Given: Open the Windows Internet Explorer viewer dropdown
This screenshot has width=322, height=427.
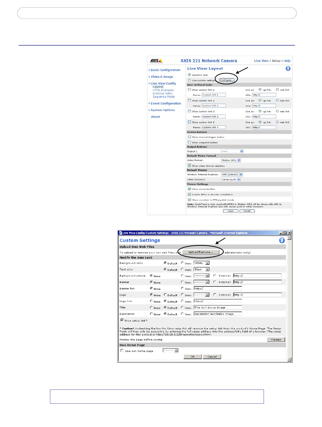Looking at the screenshot, I should coord(232,174).
